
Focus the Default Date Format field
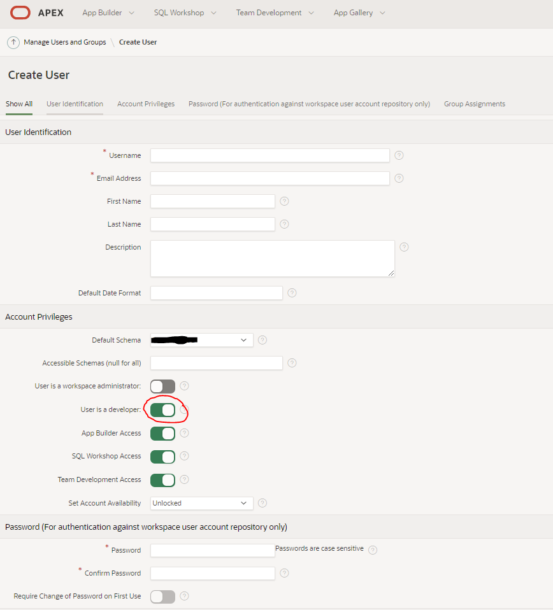(x=217, y=293)
